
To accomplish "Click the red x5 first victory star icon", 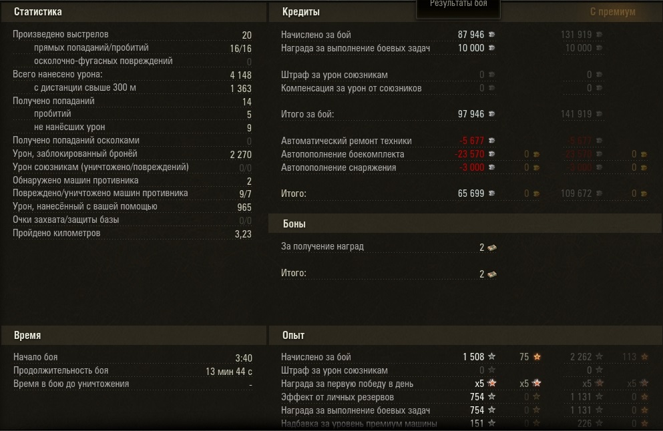I will coord(492,384).
